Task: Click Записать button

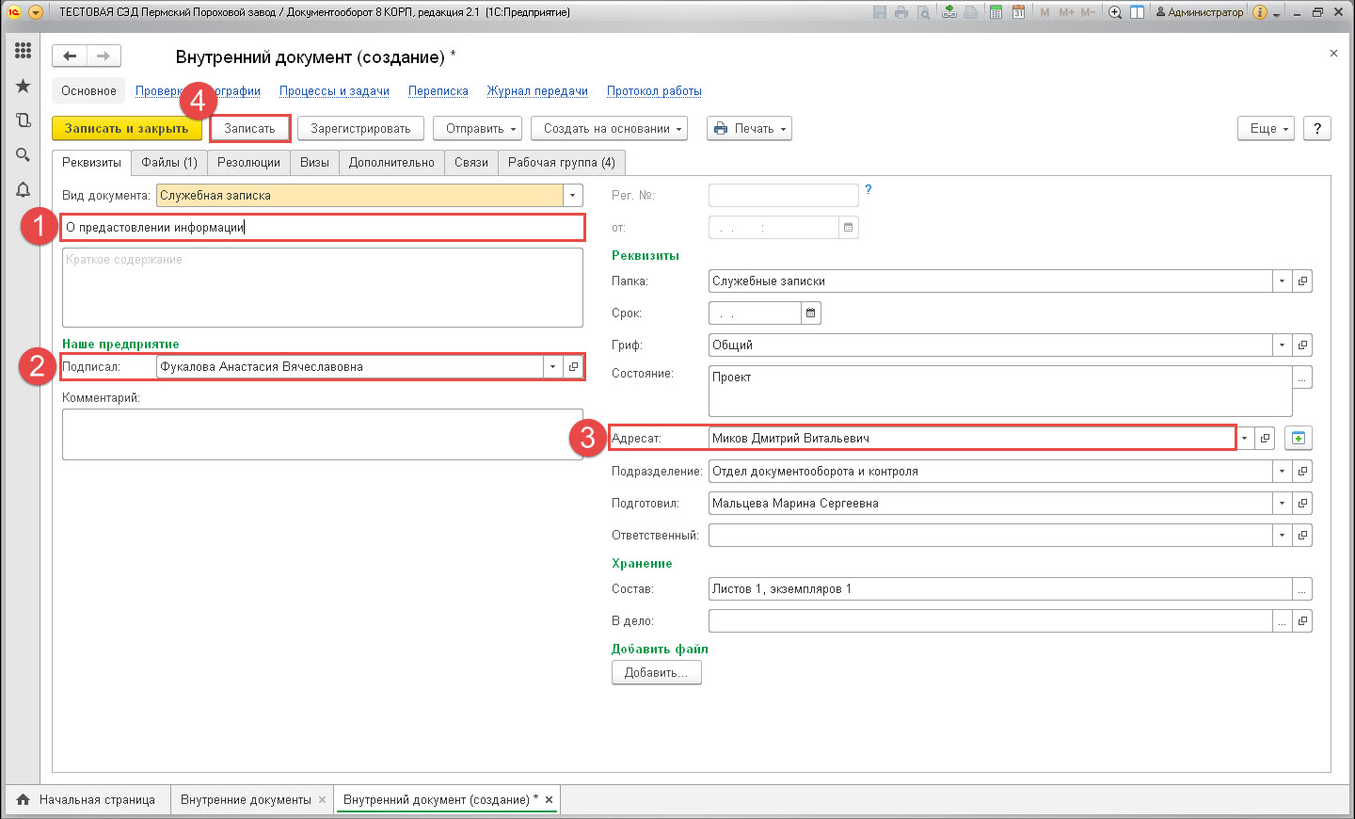Action: point(249,128)
